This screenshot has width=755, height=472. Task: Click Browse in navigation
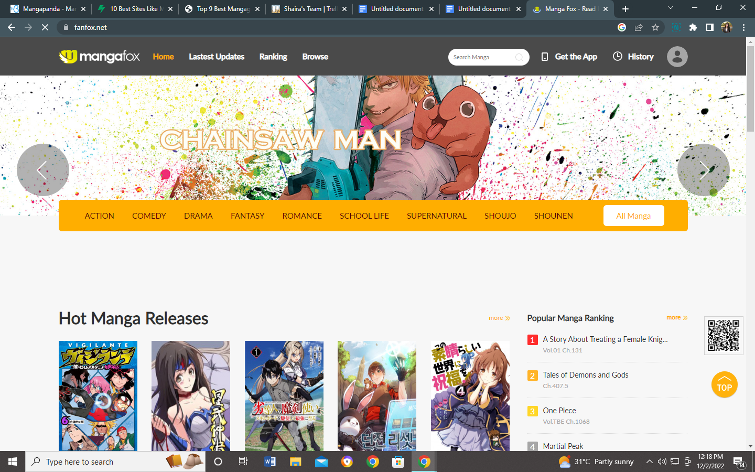point(315,57)
